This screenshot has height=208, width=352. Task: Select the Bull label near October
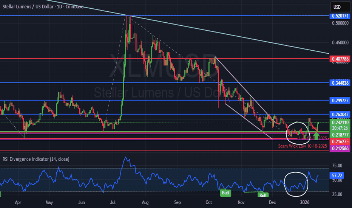226,193
